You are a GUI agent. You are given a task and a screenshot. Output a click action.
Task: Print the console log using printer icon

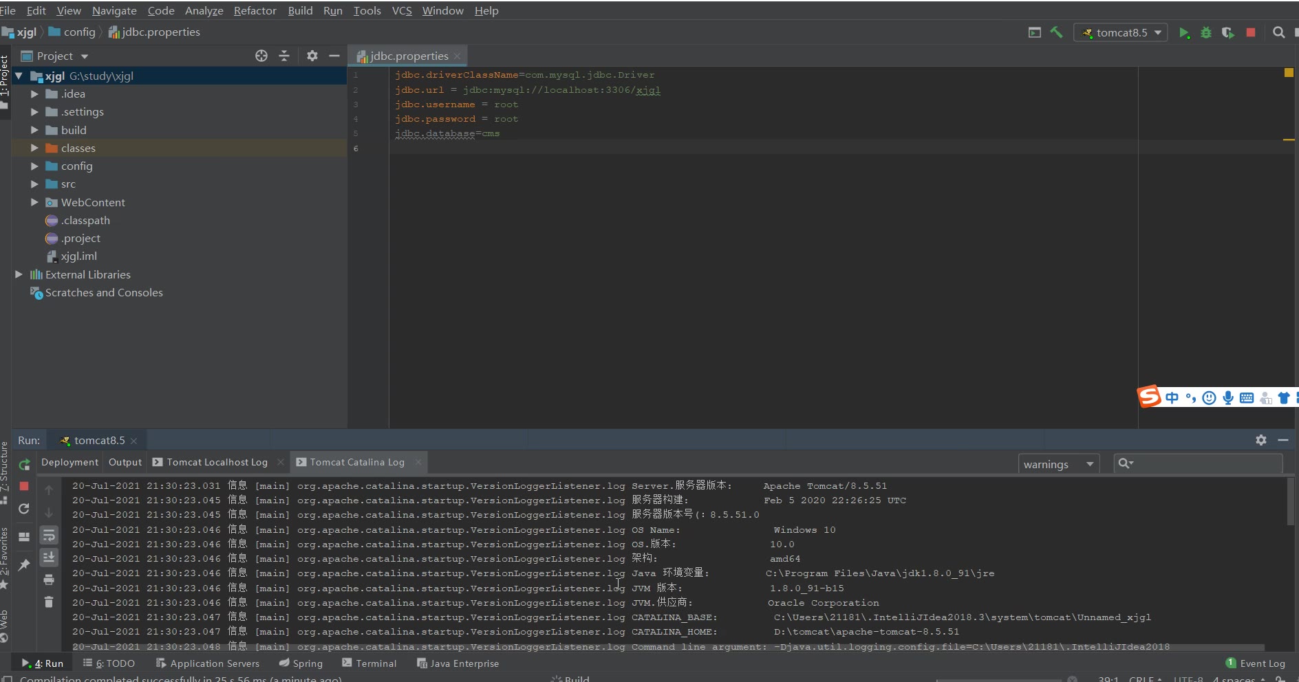pyautogui.click(x=49, y=580)
